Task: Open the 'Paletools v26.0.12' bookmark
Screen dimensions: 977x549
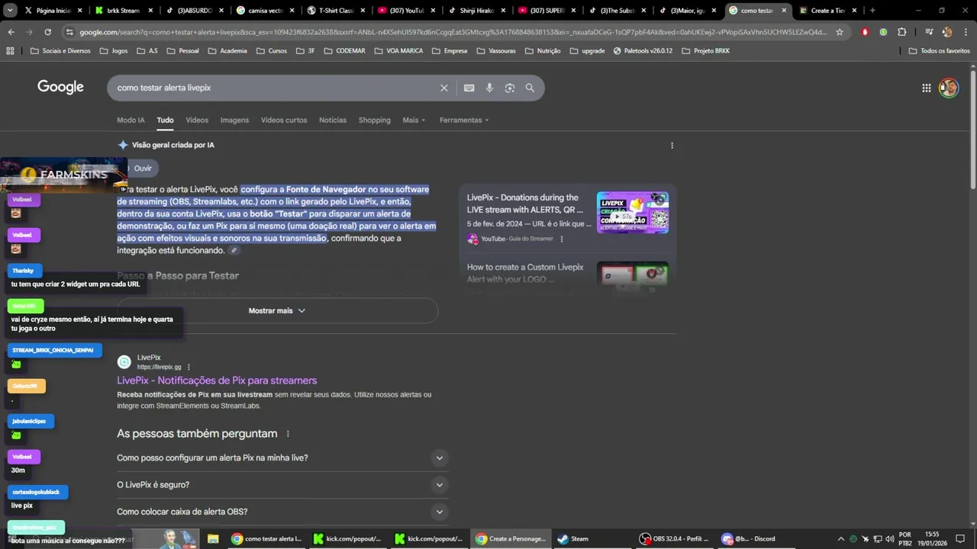Action: pos(643,51)
